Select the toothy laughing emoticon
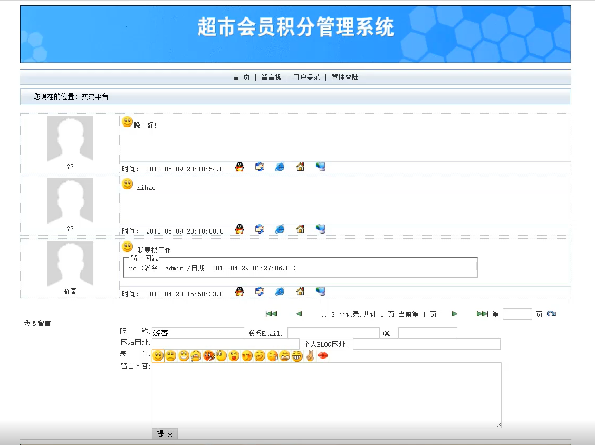This screenshot has width=595, height=445. pyautogui.click(x=298, y=356)
